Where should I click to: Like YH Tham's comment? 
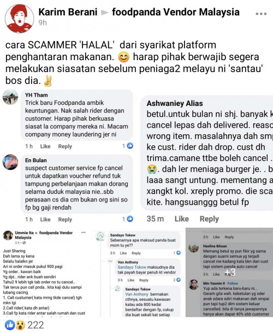click(45, 146)
